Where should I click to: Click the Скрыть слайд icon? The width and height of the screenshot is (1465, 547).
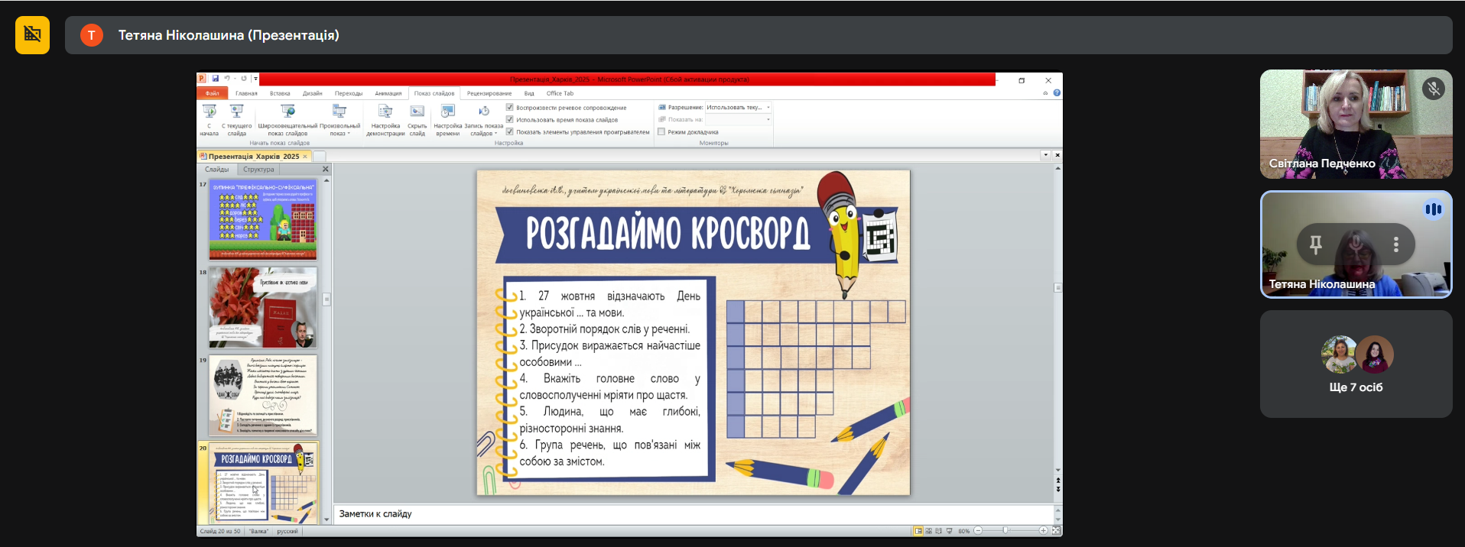pyautogui.click(x=417, y=112)
